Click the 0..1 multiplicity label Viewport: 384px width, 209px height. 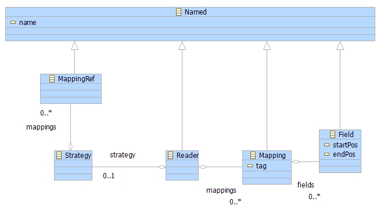(109, 176)
